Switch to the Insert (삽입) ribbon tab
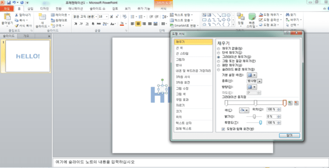The width and height of the screenshot is (329, 168). pos(31,8)
